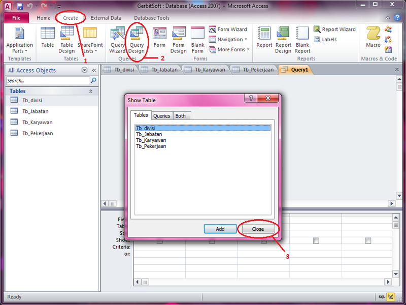
Task: Open Table Design view
Action: coord(66,41)
